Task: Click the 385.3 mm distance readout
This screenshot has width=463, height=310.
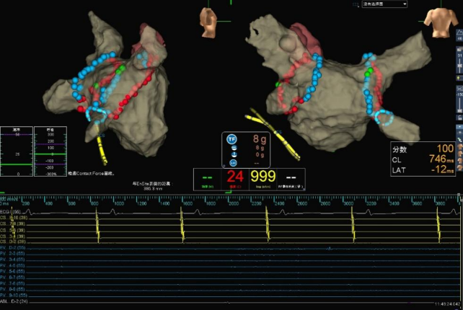Action: click(x=153, y=188)
